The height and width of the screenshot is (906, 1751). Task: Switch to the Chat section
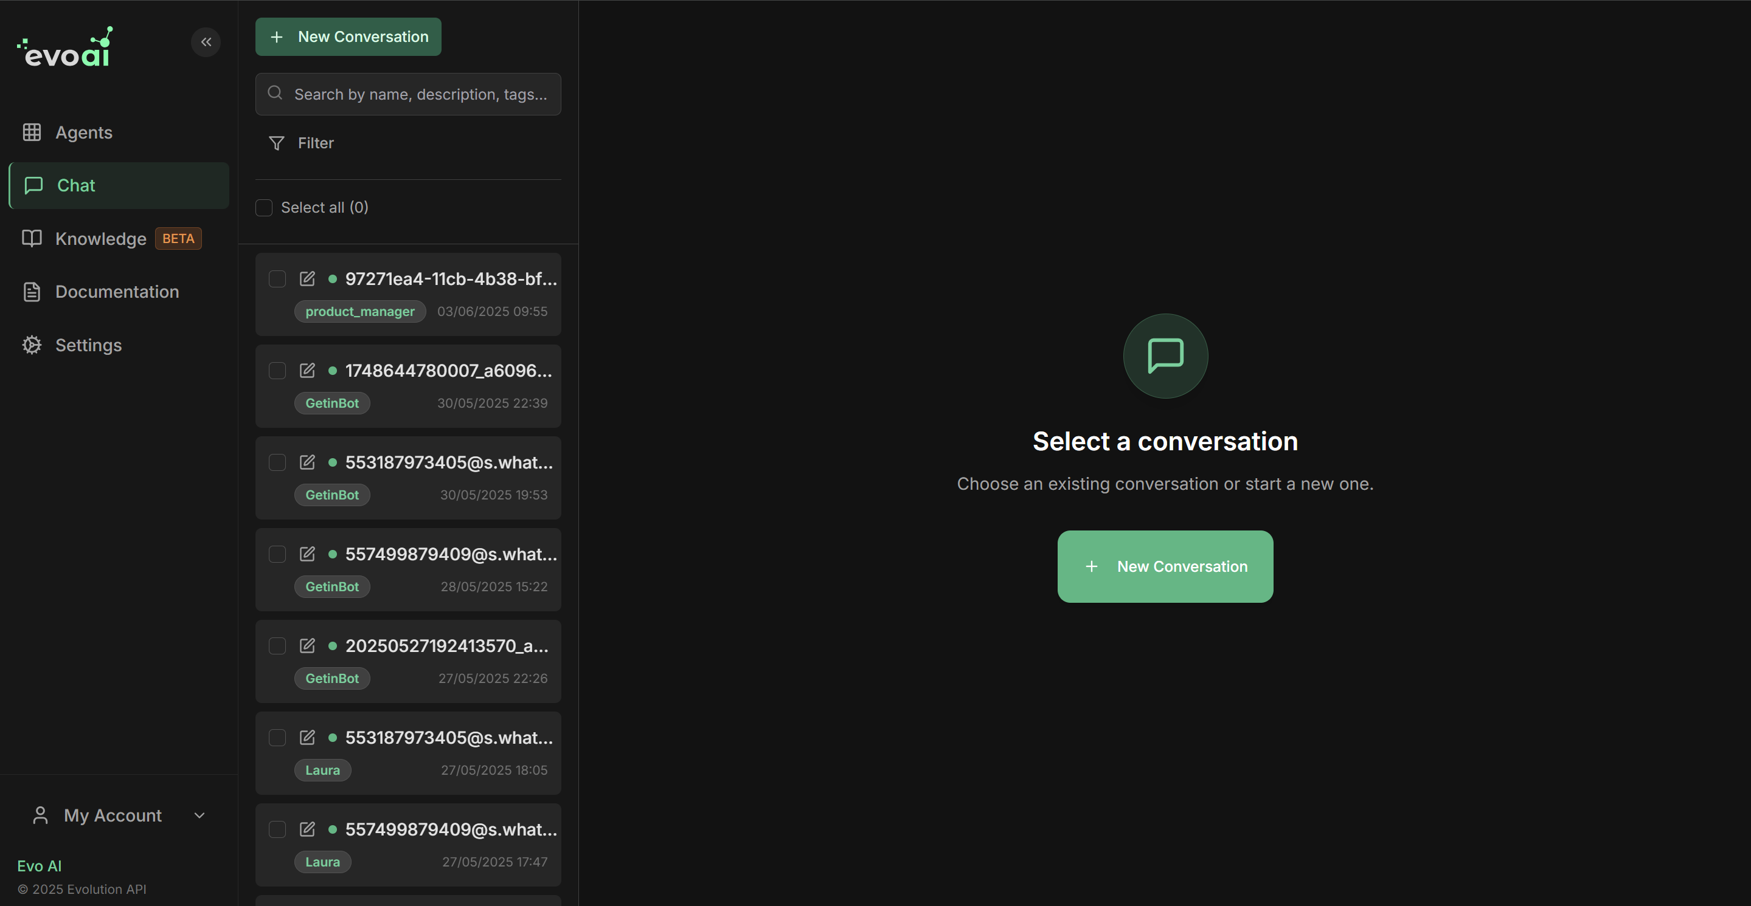[x=75, y=185]
